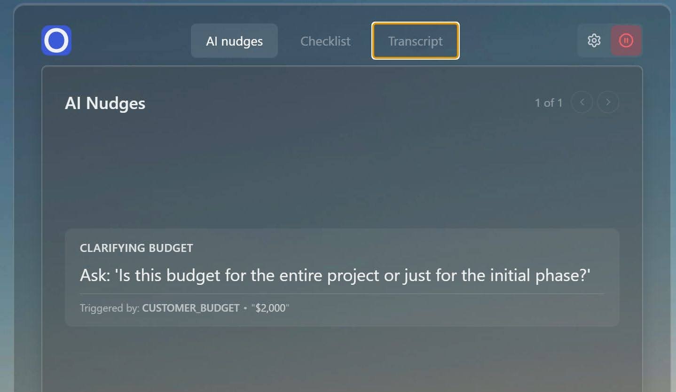Advance using the right pagination chevron
This screenshot has width=676, height=392.
(608, 102)
